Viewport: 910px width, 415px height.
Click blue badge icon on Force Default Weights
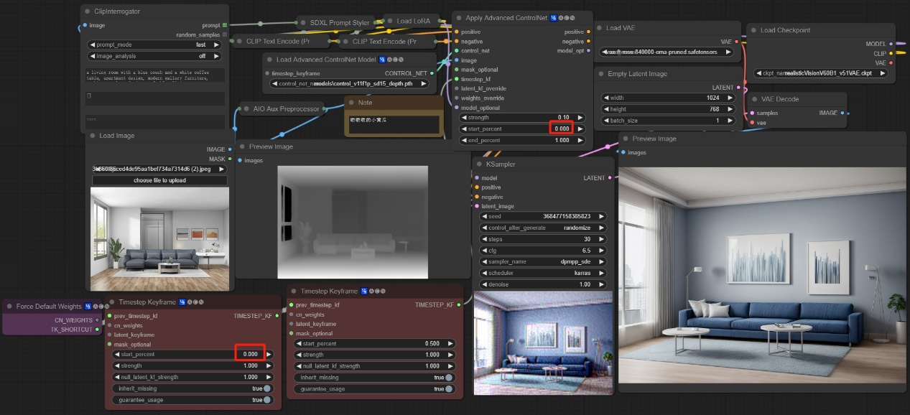(88, 307)
